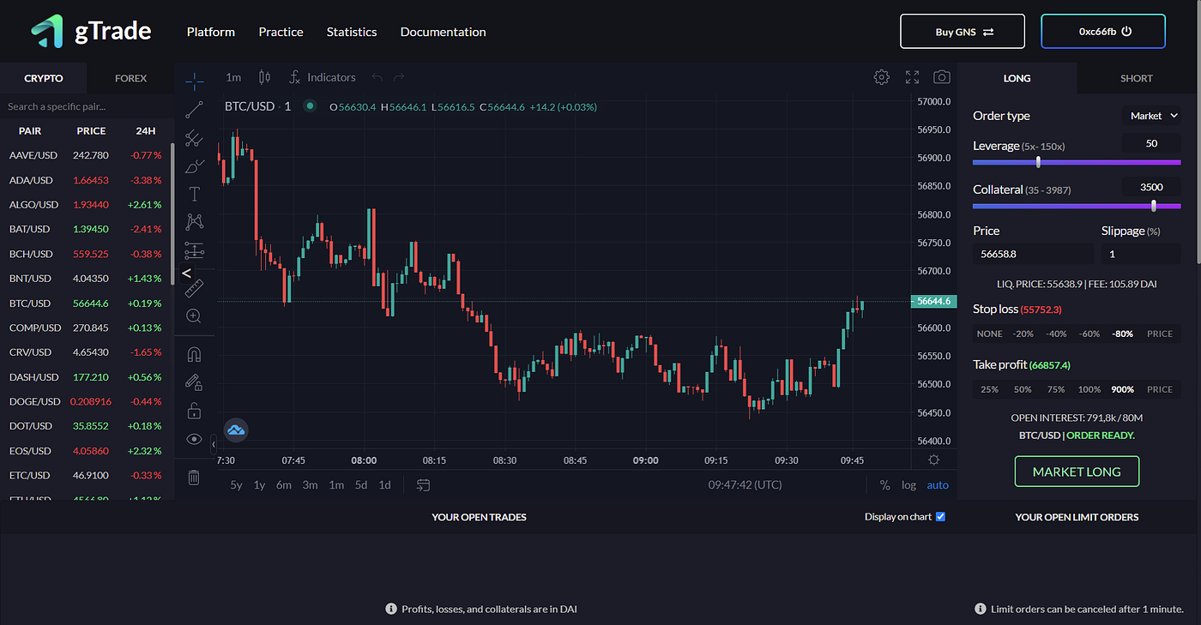The height and width of the screenshot is (625, 1201).
Task: Hide all drawings with the eye icon
Action: tap(195, 439)
